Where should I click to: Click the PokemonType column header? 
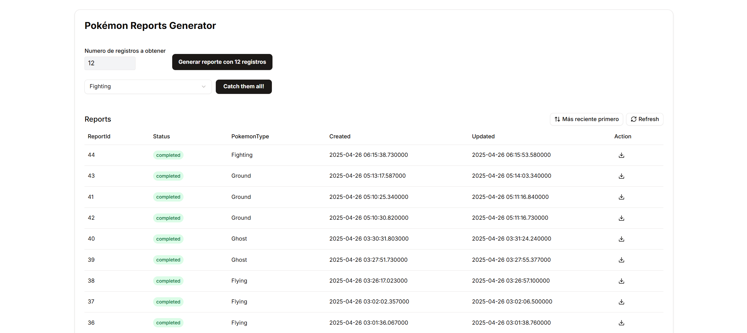pos(250,137)
